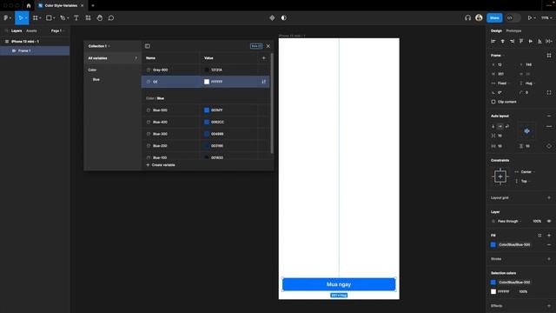556x313 pixels.
Task: Select the Comment tool
Action: click(x=111, y=17)
